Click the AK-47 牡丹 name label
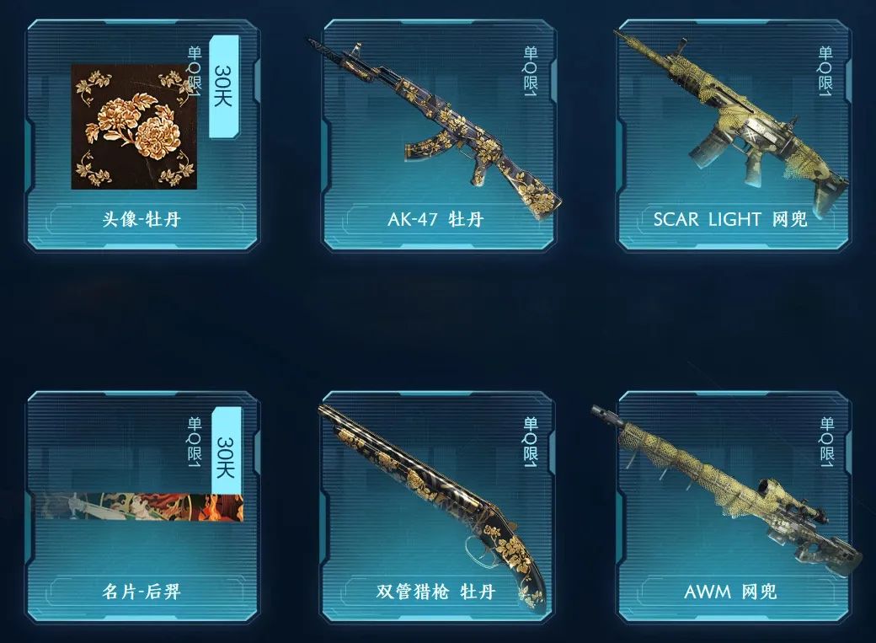Screen dimensions: 876x643 coord(435,219)
